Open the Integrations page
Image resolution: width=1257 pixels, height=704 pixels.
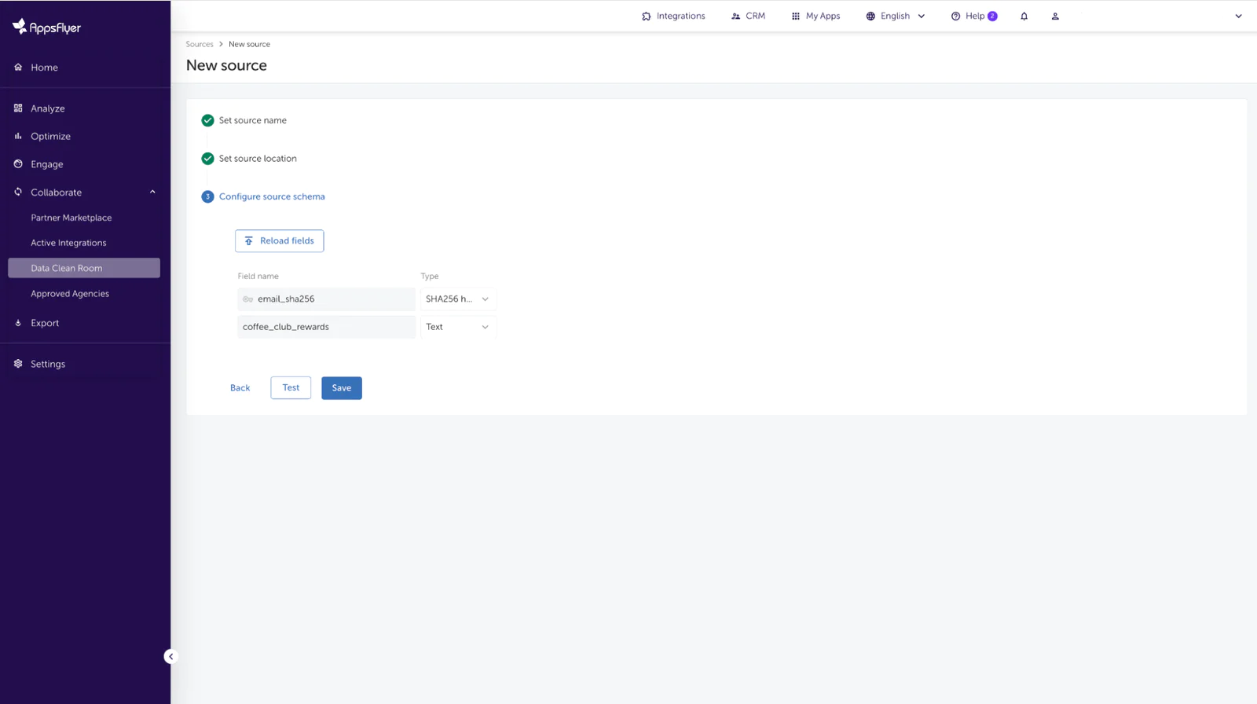point(673,16)
